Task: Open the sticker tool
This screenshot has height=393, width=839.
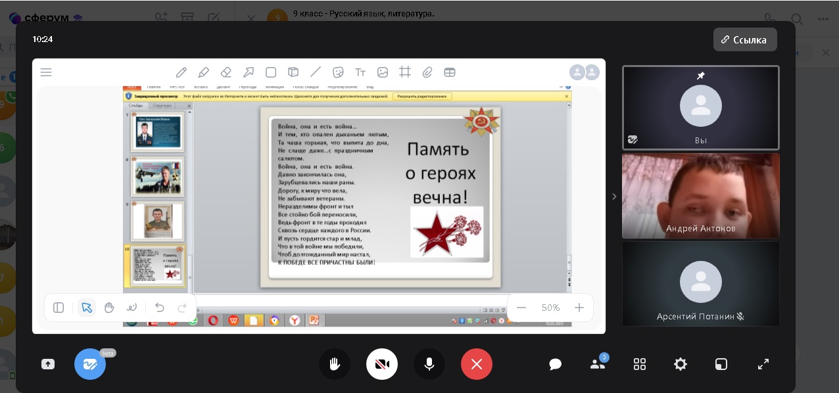Action: coord(338,72)
